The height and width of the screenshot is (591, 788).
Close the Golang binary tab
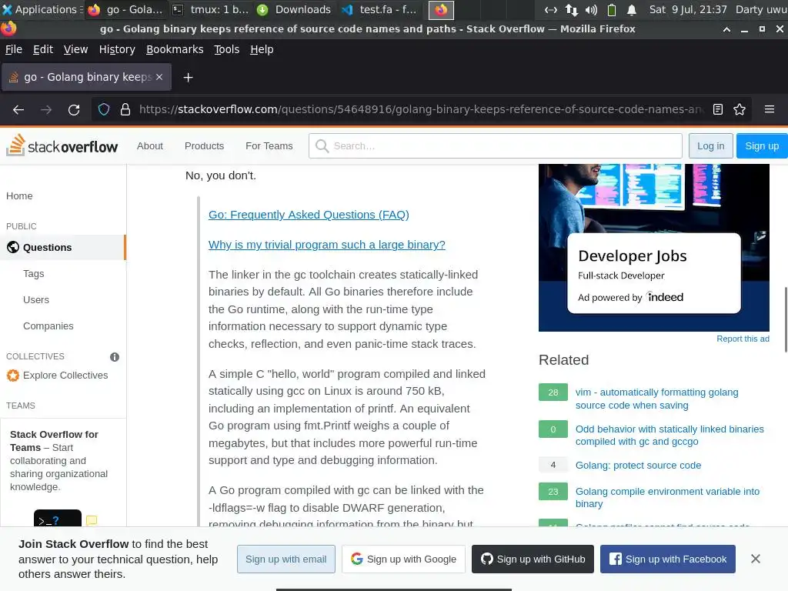(159, 77)
